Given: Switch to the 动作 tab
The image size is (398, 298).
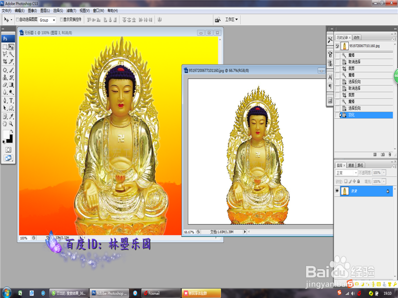Looking at the screenshot, I should pos(356,38).
